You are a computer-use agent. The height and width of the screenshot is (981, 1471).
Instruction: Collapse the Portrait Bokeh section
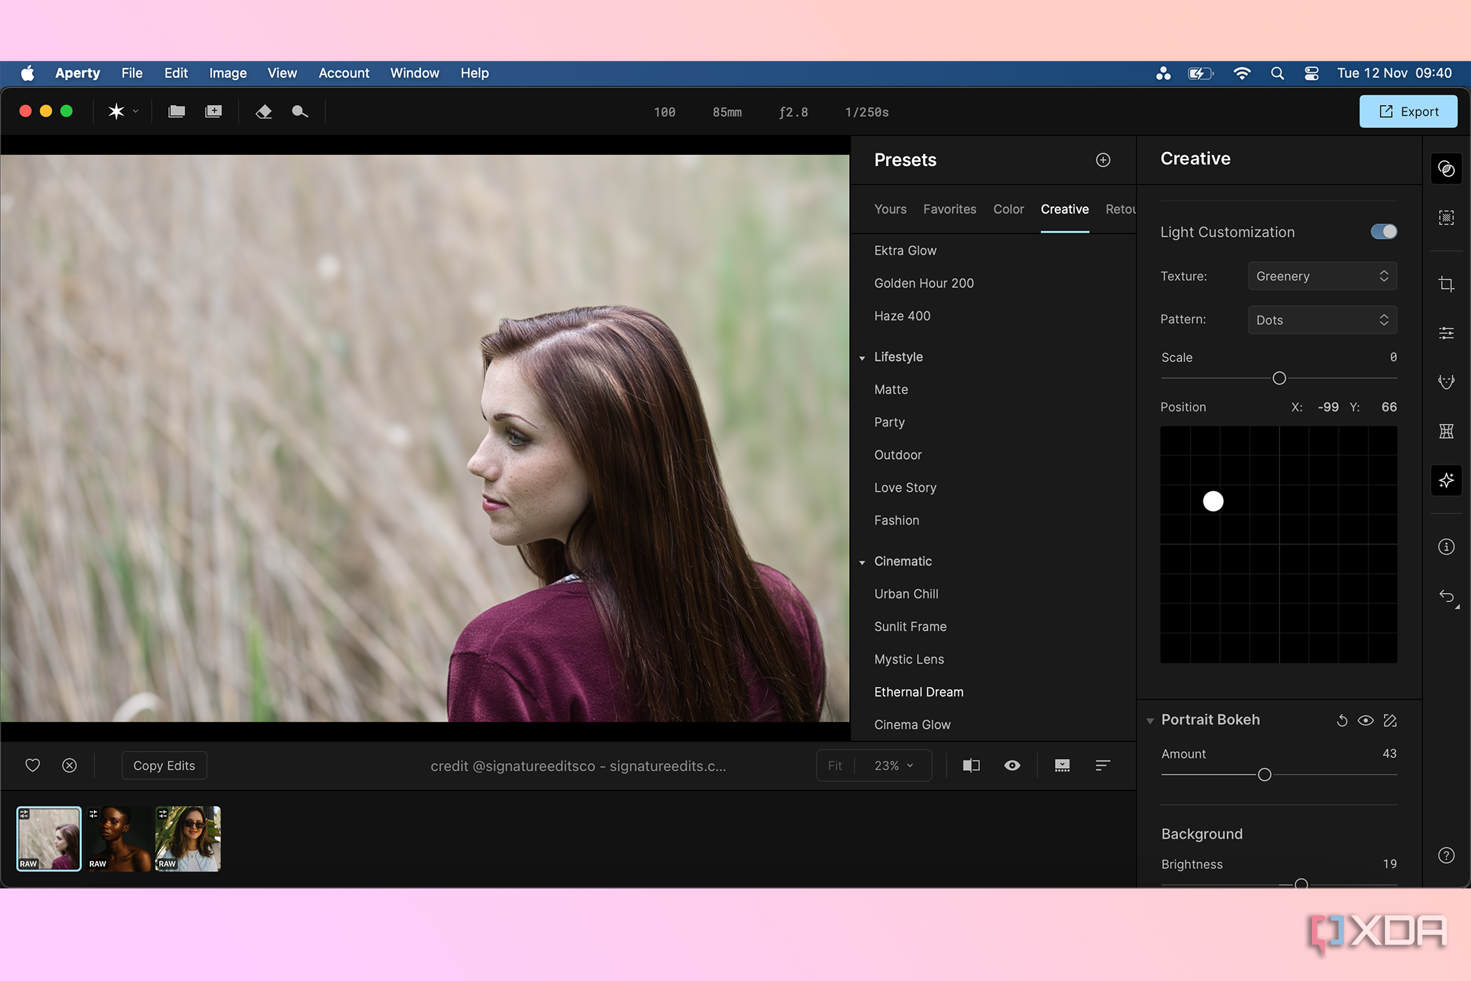point(1149,720)
